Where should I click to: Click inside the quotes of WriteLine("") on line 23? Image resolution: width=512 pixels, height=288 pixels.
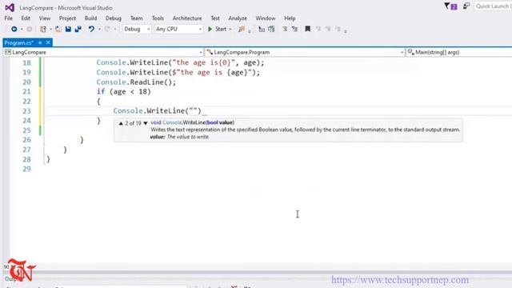pyautogui.click(x=194, y=110)
